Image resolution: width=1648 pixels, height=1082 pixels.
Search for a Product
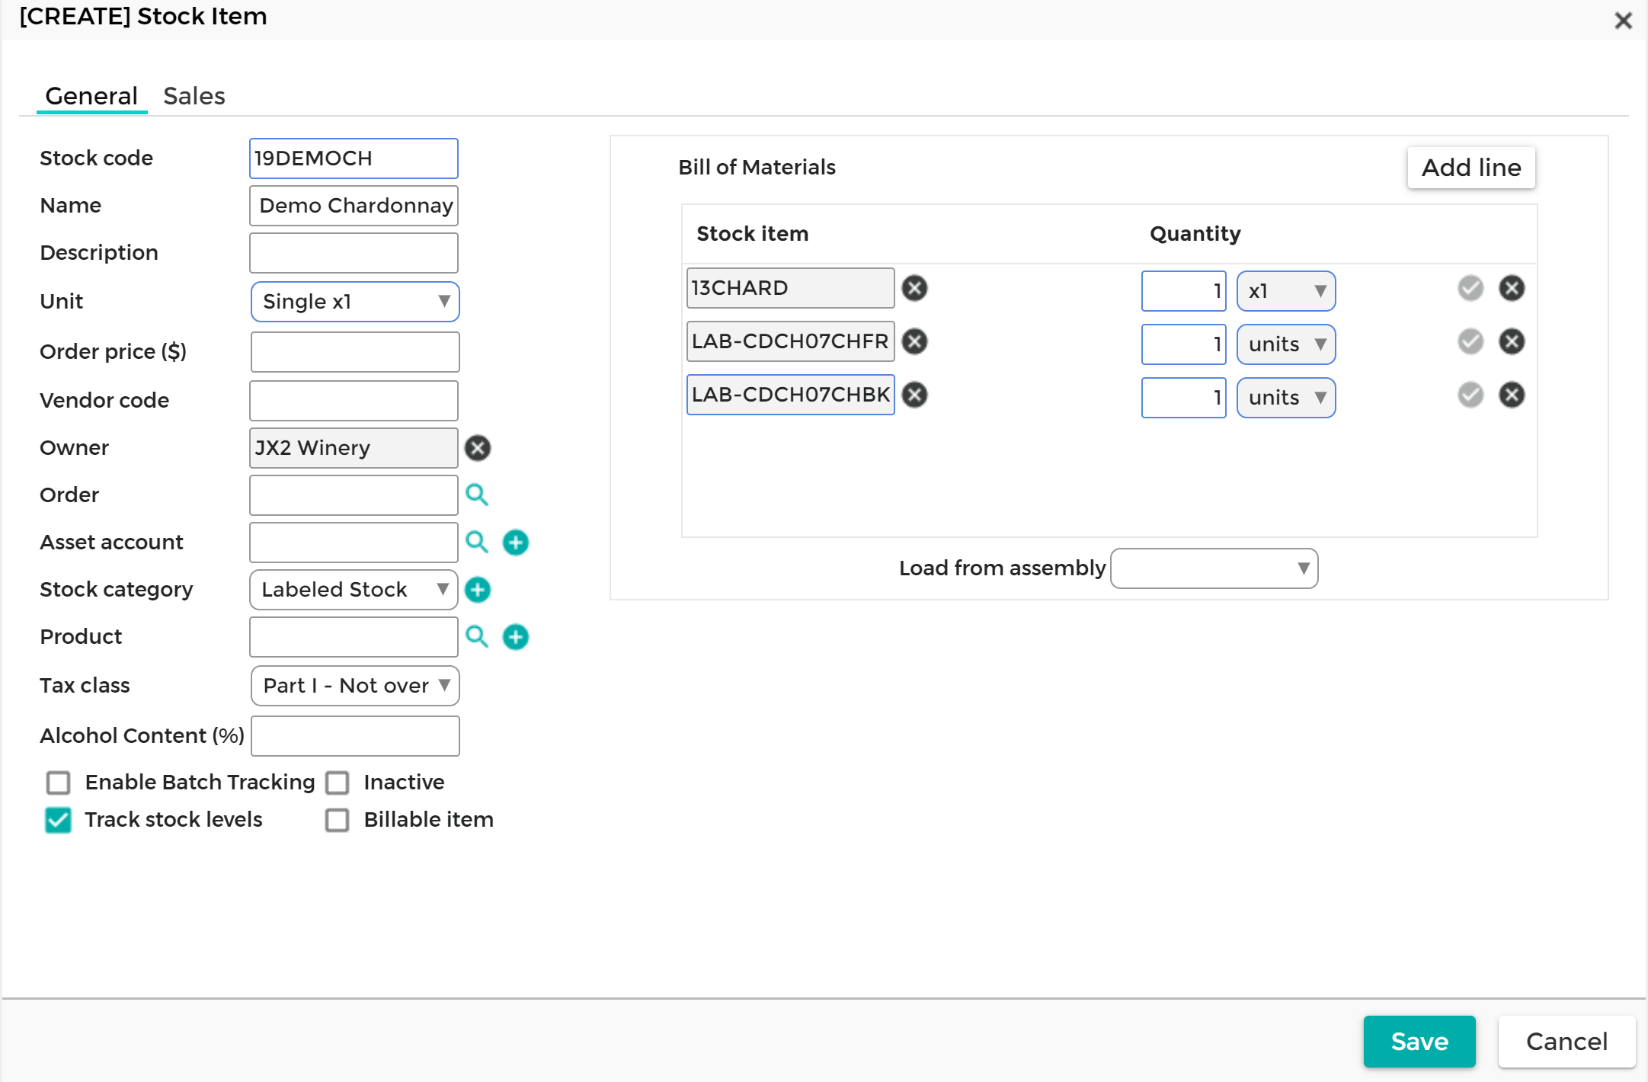tap(477, 637)
